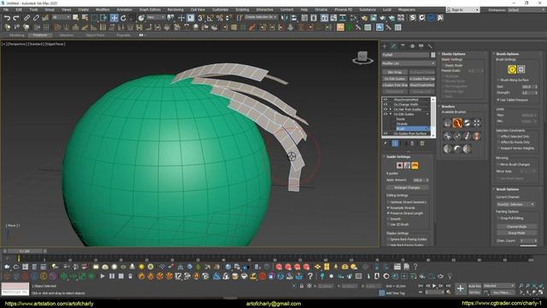Activate the Select and Rotate tool
The width and height of the screenshot is (547, 308).
(123, 17)
